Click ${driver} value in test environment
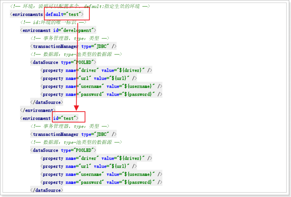The width and height of the screenshot is (291, 197). (x=131, y=158)
